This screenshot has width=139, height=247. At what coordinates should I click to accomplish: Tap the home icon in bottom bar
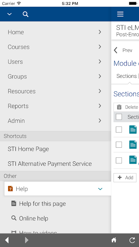click(x=114, y=240)
